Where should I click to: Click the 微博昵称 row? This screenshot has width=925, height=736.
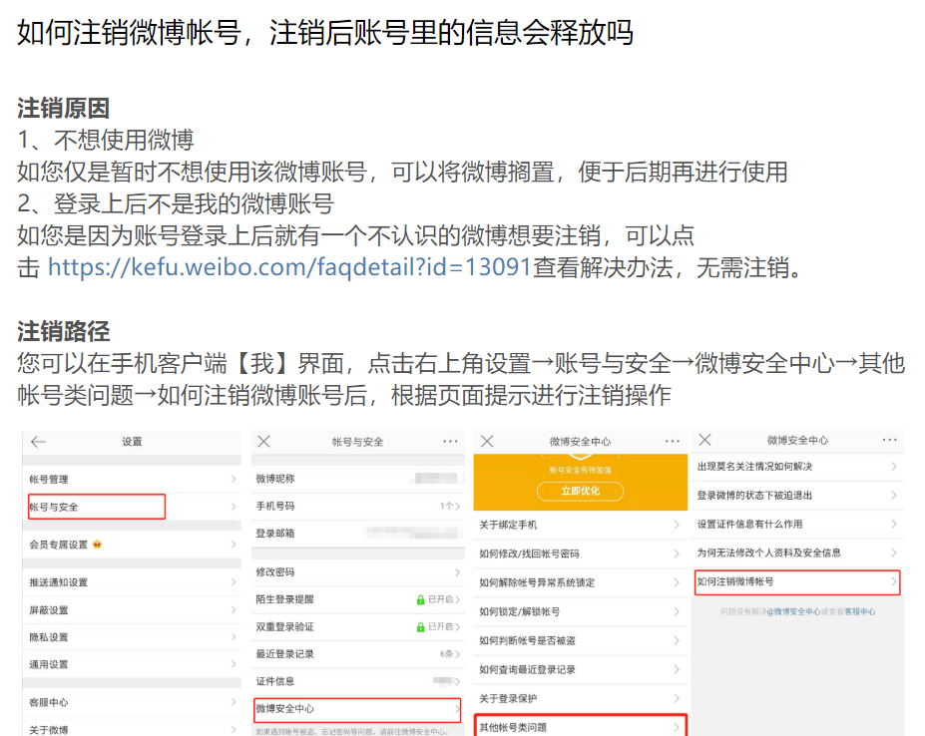(x=357, y=479)
